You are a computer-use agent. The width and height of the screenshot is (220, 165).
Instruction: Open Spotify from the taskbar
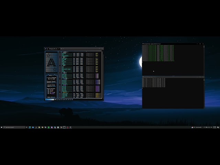point(48,127)
